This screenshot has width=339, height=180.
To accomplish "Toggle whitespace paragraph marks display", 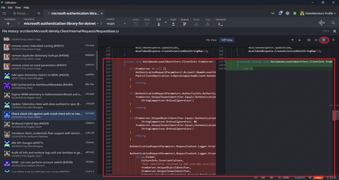I will 333,40.
